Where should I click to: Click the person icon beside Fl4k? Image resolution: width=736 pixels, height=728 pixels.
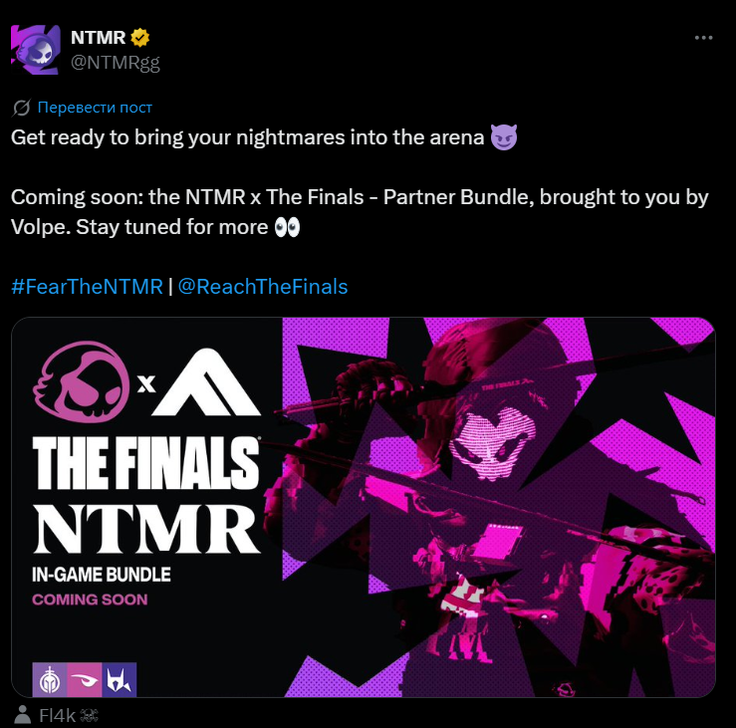[x=22, y=715]
